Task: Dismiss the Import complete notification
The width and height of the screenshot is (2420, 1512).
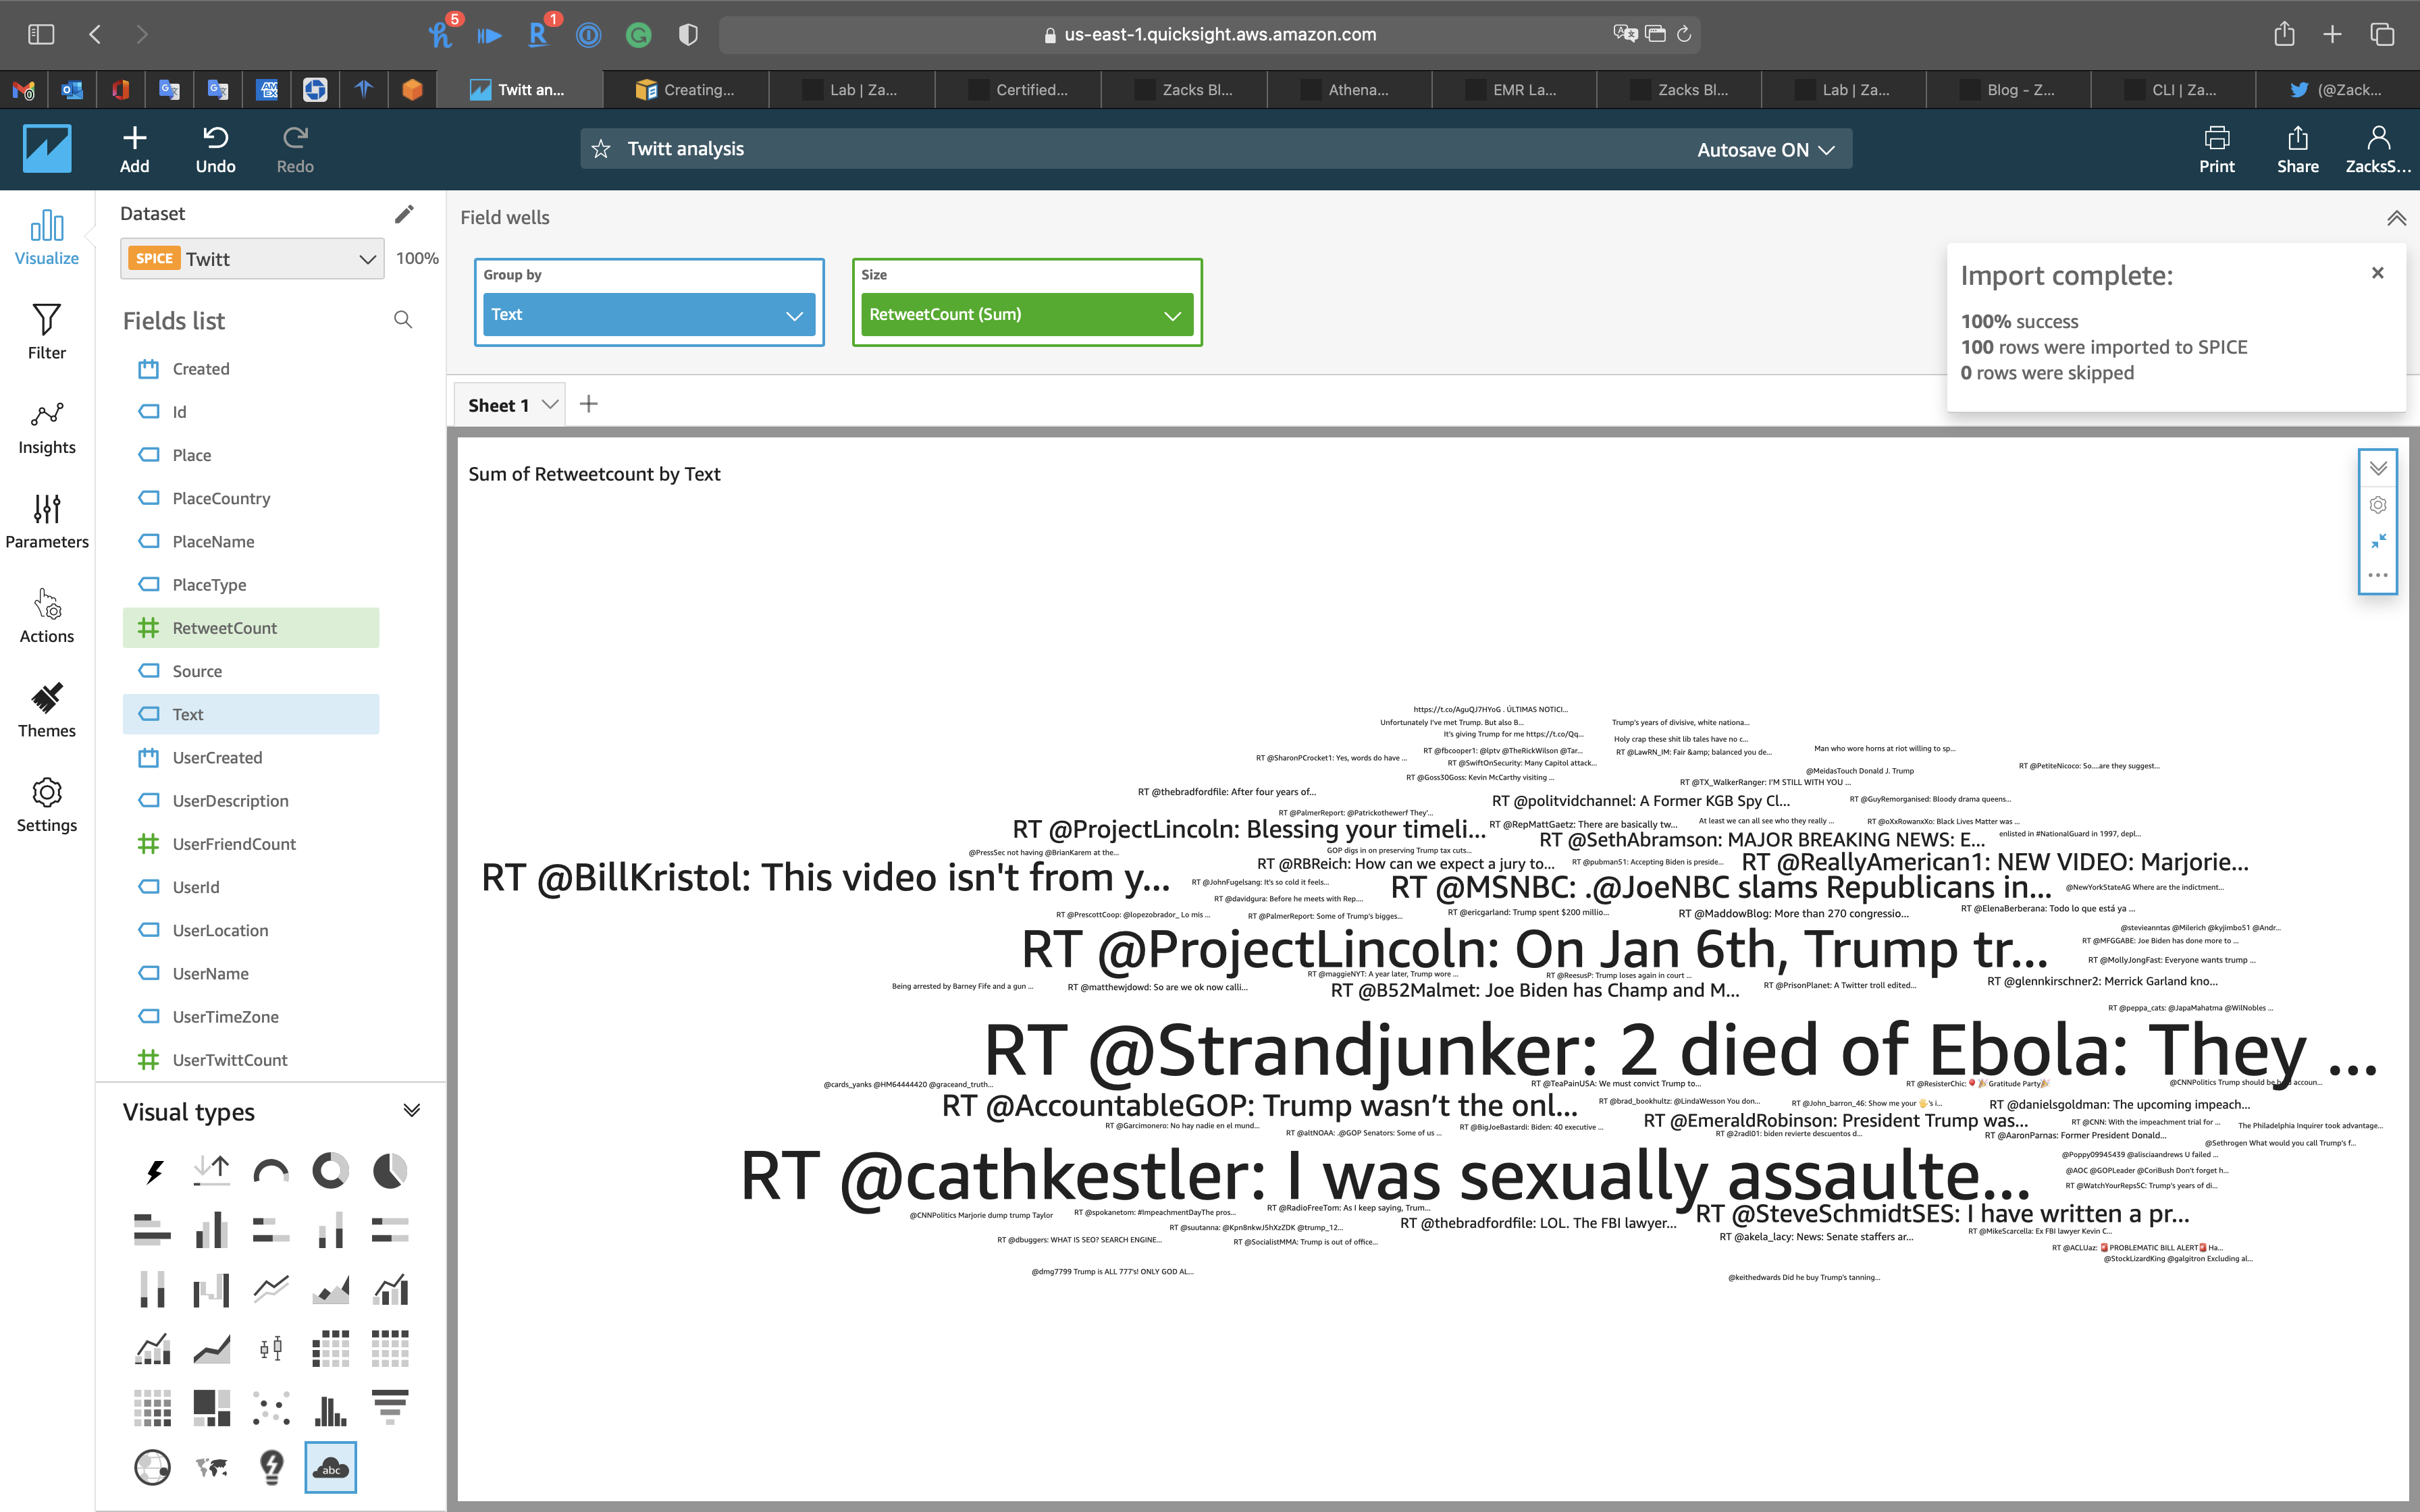Action: tap(2378, 273)
